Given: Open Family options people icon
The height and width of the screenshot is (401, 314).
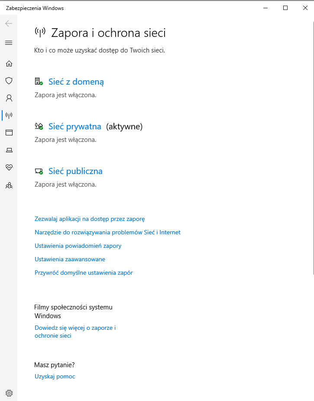Looking at the screenshot, I should pos(9,185).
